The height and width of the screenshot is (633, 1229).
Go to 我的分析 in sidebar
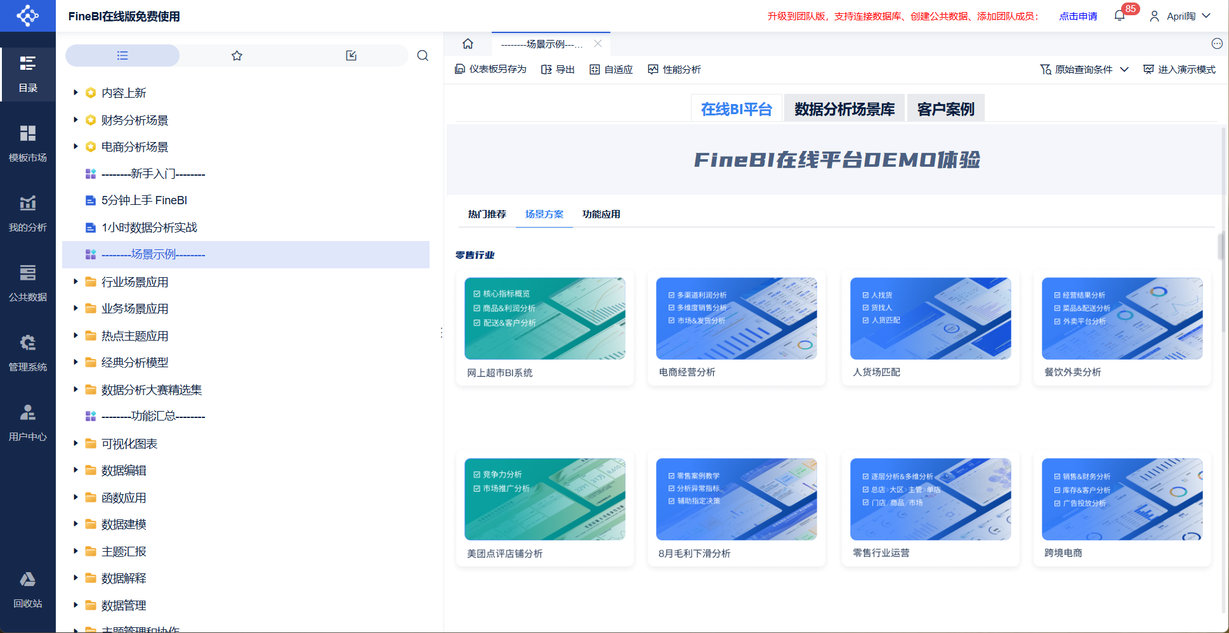coord(28,214)
